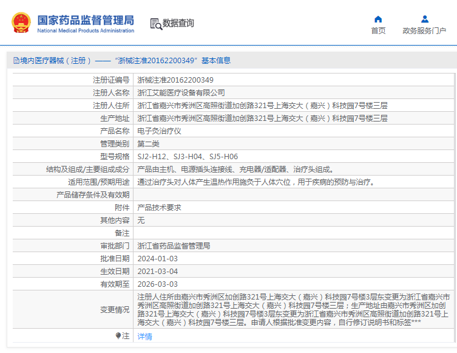Click 生效日期 label
The image size is (457, 353).
[115, 272]
